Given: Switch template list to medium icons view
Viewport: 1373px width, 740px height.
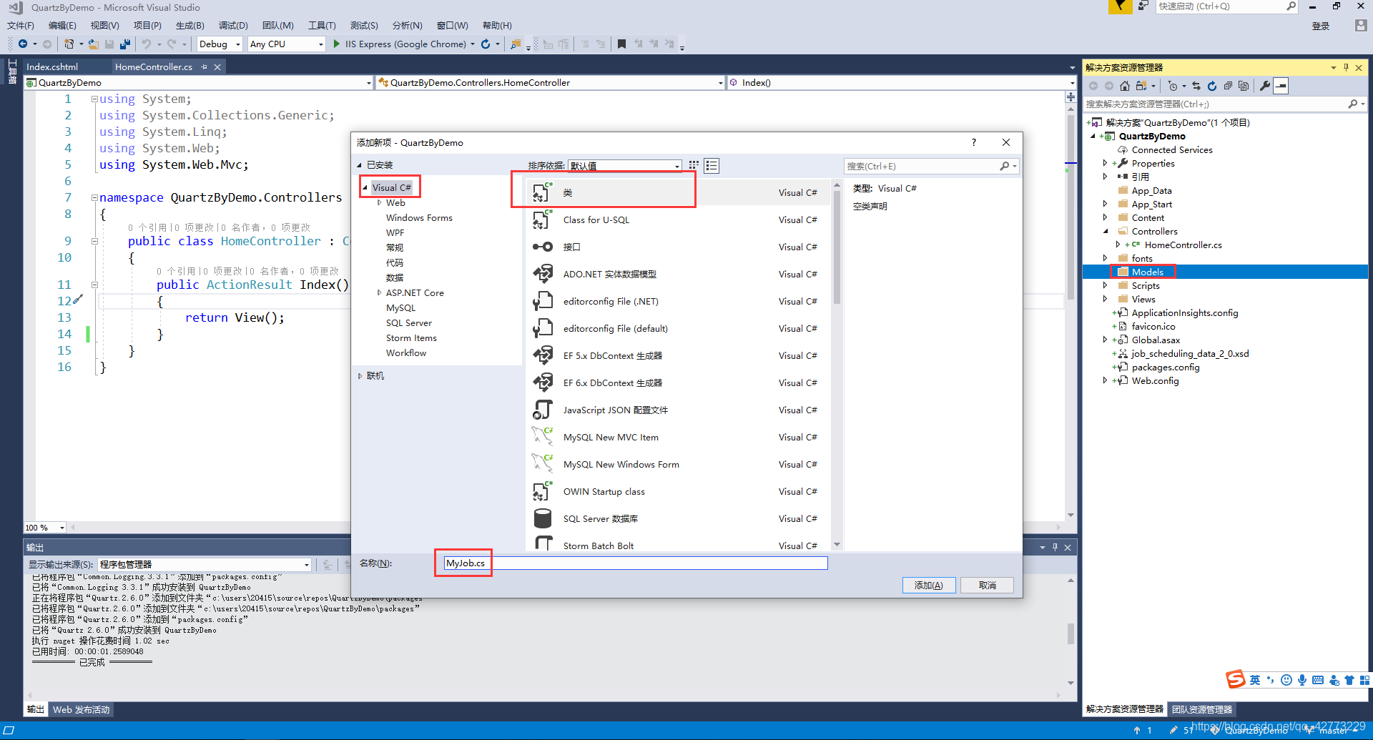Looking at the screenshot, I should click(712, 166).
